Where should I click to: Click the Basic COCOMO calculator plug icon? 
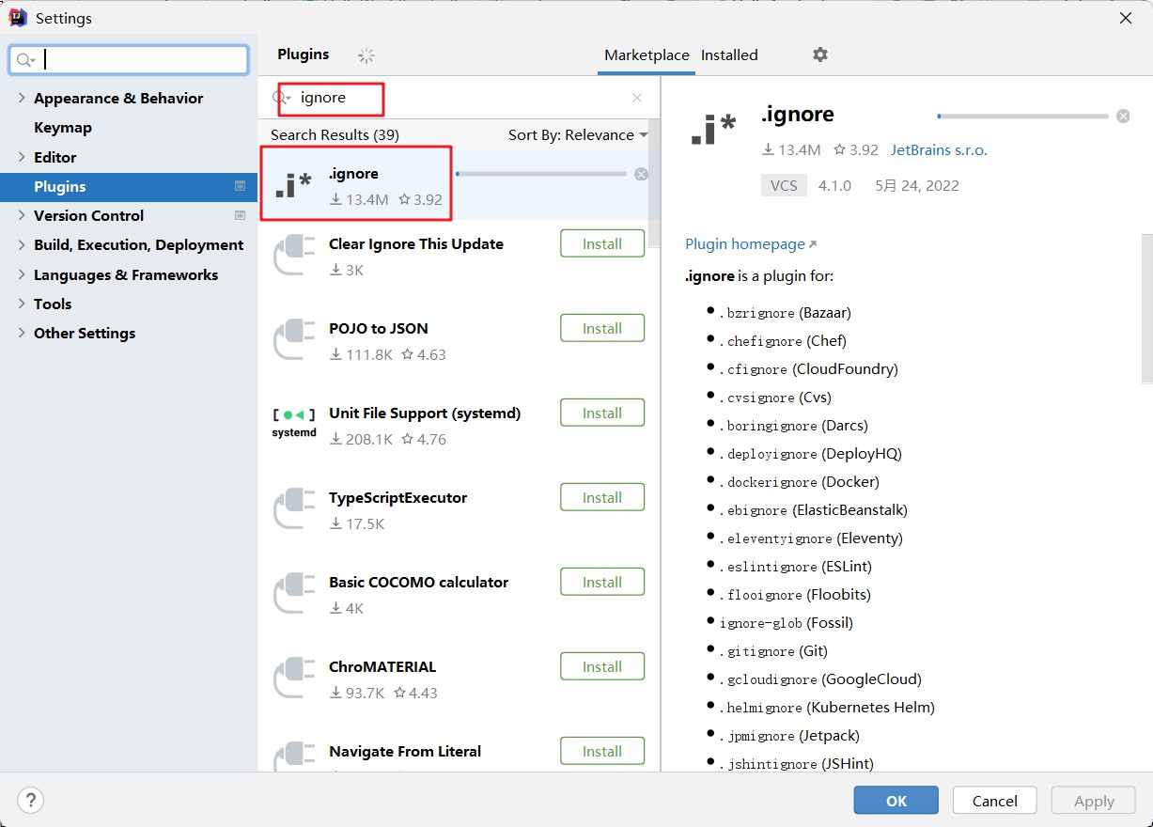pyautogui.click(x=294, y=595)
